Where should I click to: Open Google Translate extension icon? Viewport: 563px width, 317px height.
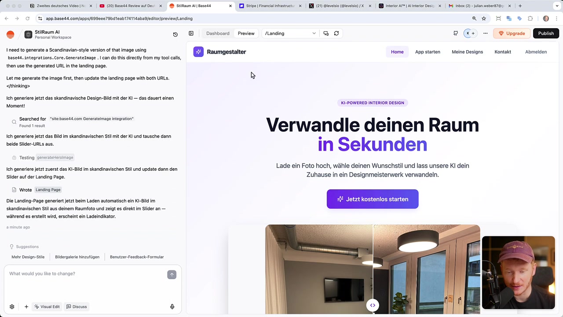point(509,18)
